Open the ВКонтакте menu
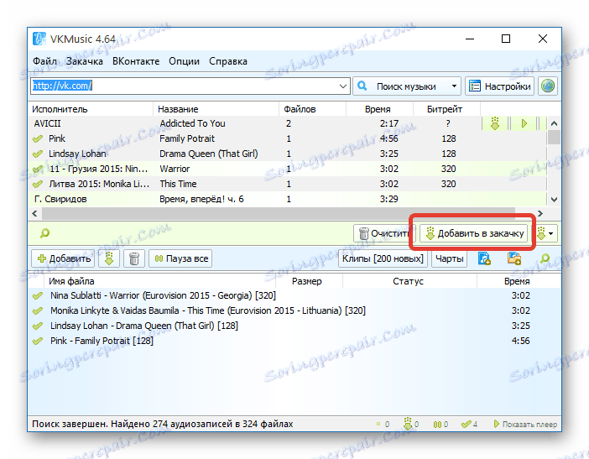The image size is (589, 459). [x=136, y=61]
